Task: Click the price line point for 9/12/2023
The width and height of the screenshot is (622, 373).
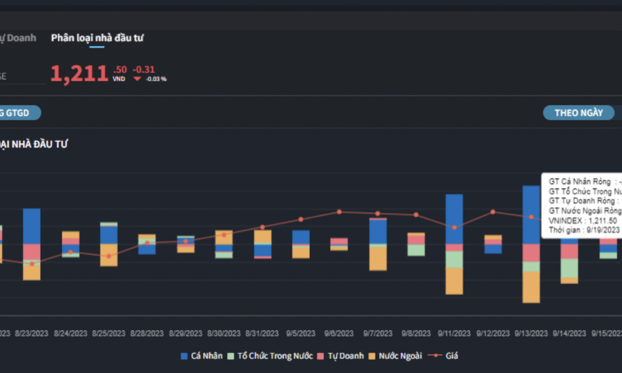Action: point(493,212)
